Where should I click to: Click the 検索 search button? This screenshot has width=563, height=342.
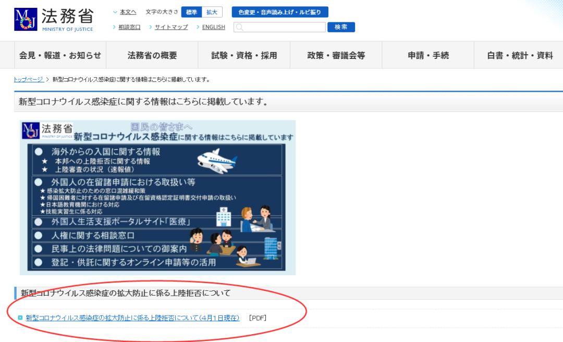(x=341, y=27)
